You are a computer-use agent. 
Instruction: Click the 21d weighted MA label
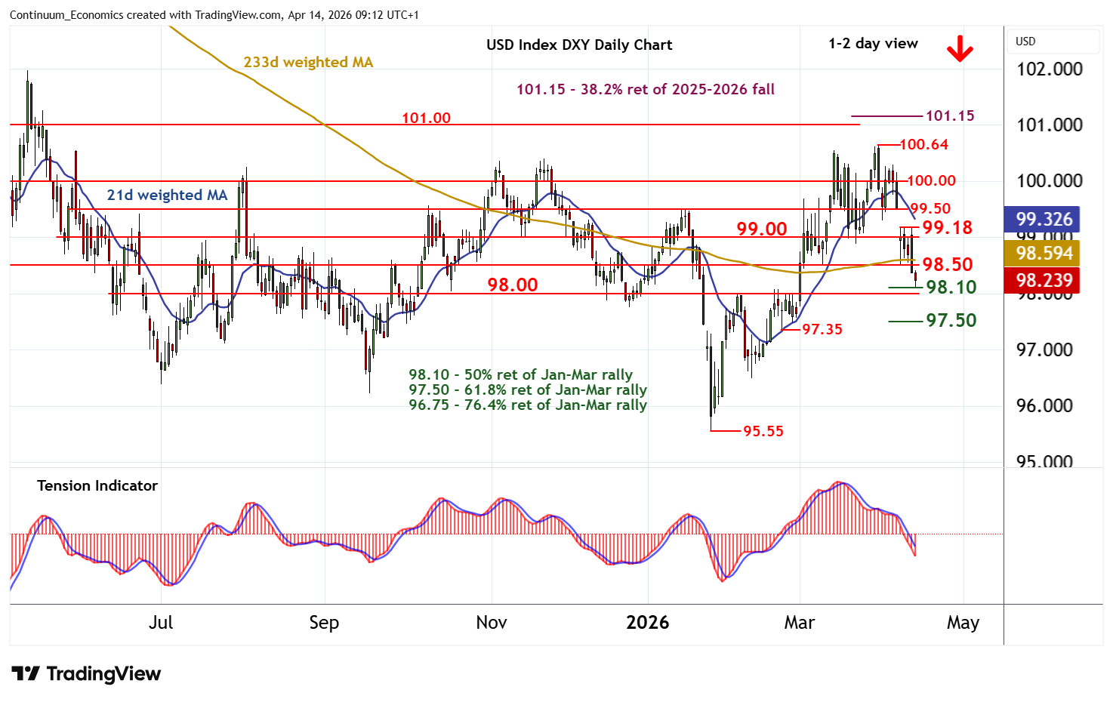pos(167,195)
